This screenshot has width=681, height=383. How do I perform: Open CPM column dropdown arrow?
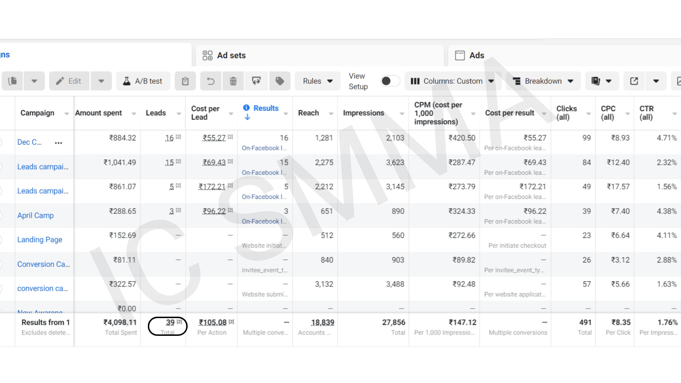[x=473, y=113]
